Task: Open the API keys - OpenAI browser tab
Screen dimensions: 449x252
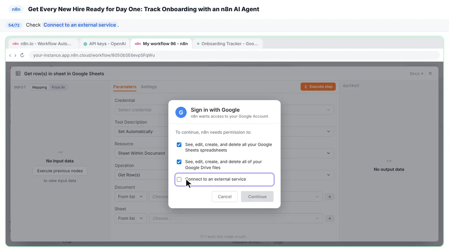Action: click(105, 44)
